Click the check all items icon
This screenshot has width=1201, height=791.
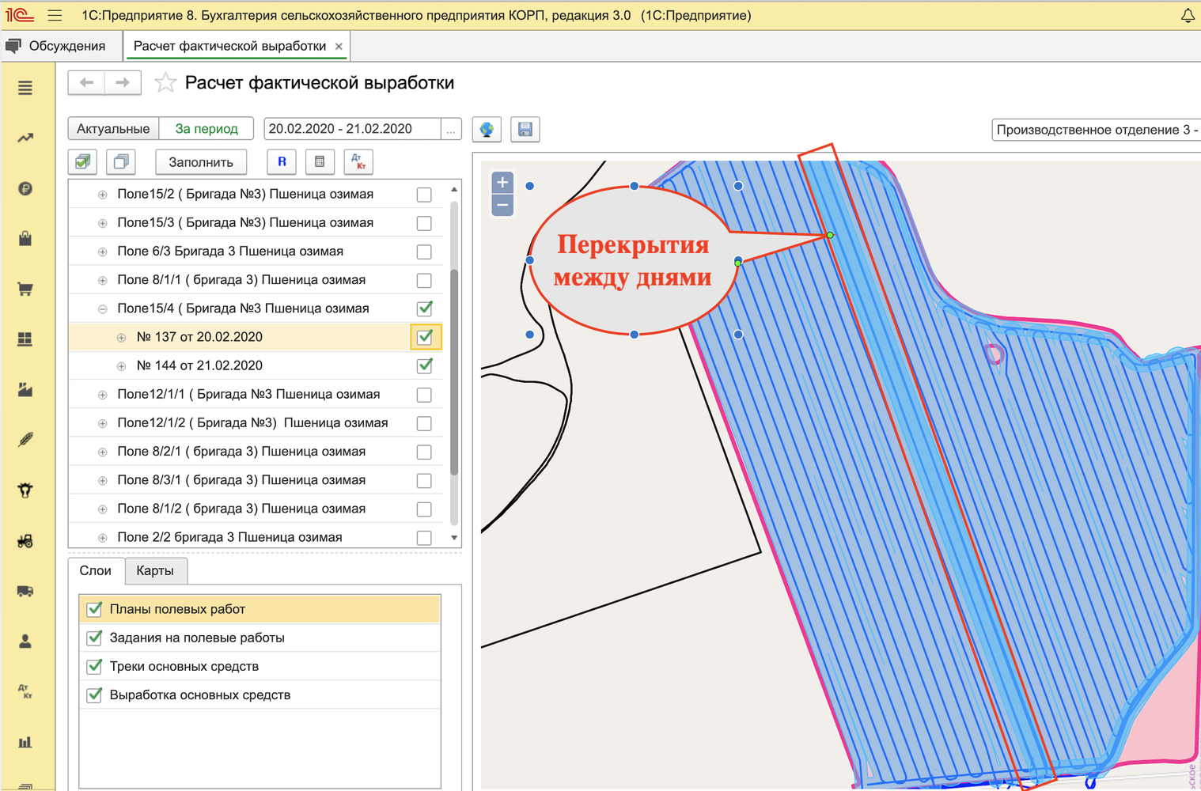pos(82,162)
